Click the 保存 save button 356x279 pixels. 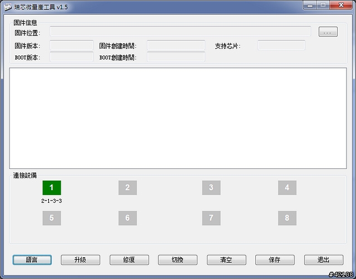click(275, 260)
